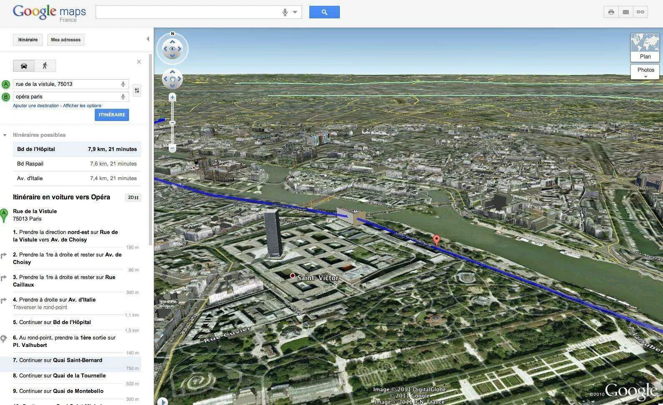Select route Bd Raspail
663x405 pixels.
point(77,164)
